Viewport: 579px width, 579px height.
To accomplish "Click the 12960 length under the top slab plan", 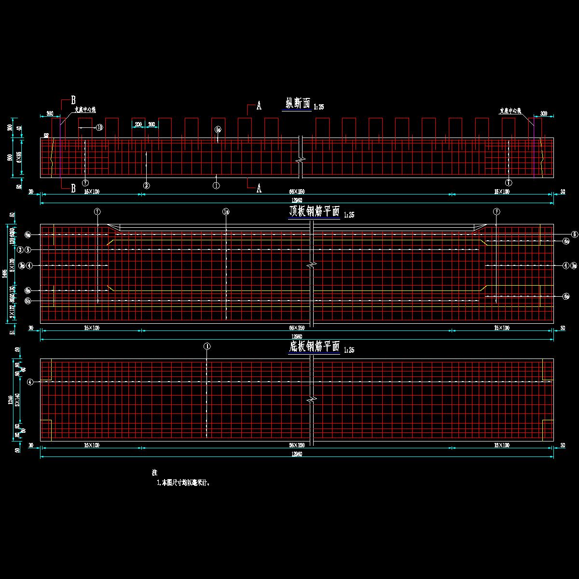I will point(296,336).
